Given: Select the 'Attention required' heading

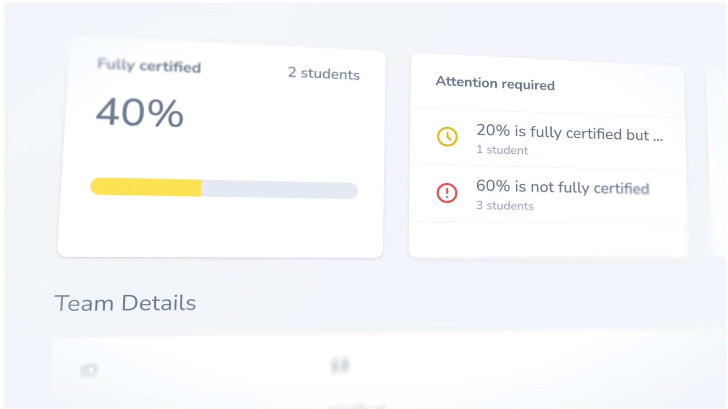Looking at the screenshot, I should pyautogui.click(x=495, y=83).
